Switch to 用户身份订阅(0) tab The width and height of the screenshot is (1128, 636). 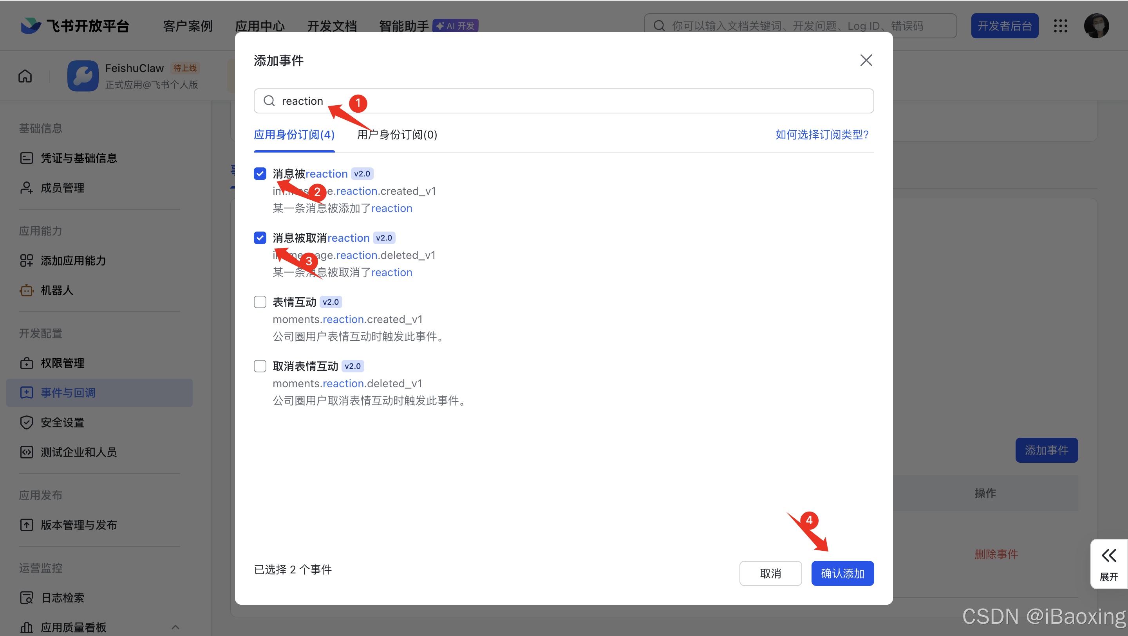tap(396, 135)
